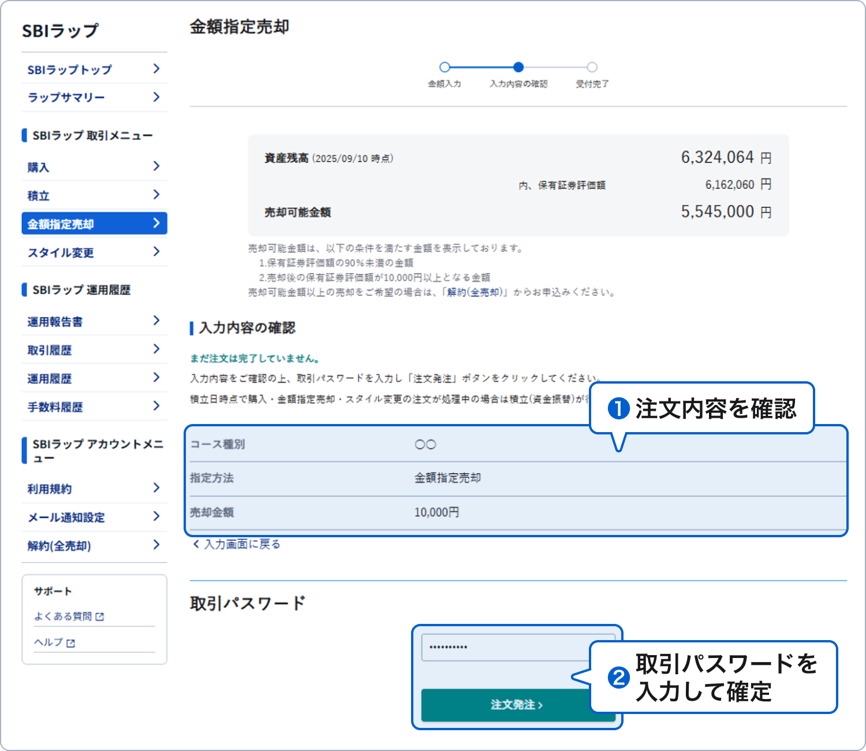Go to 運用履歴 in the sidebar
Viewport: 866px width, 751px height.
50,379
